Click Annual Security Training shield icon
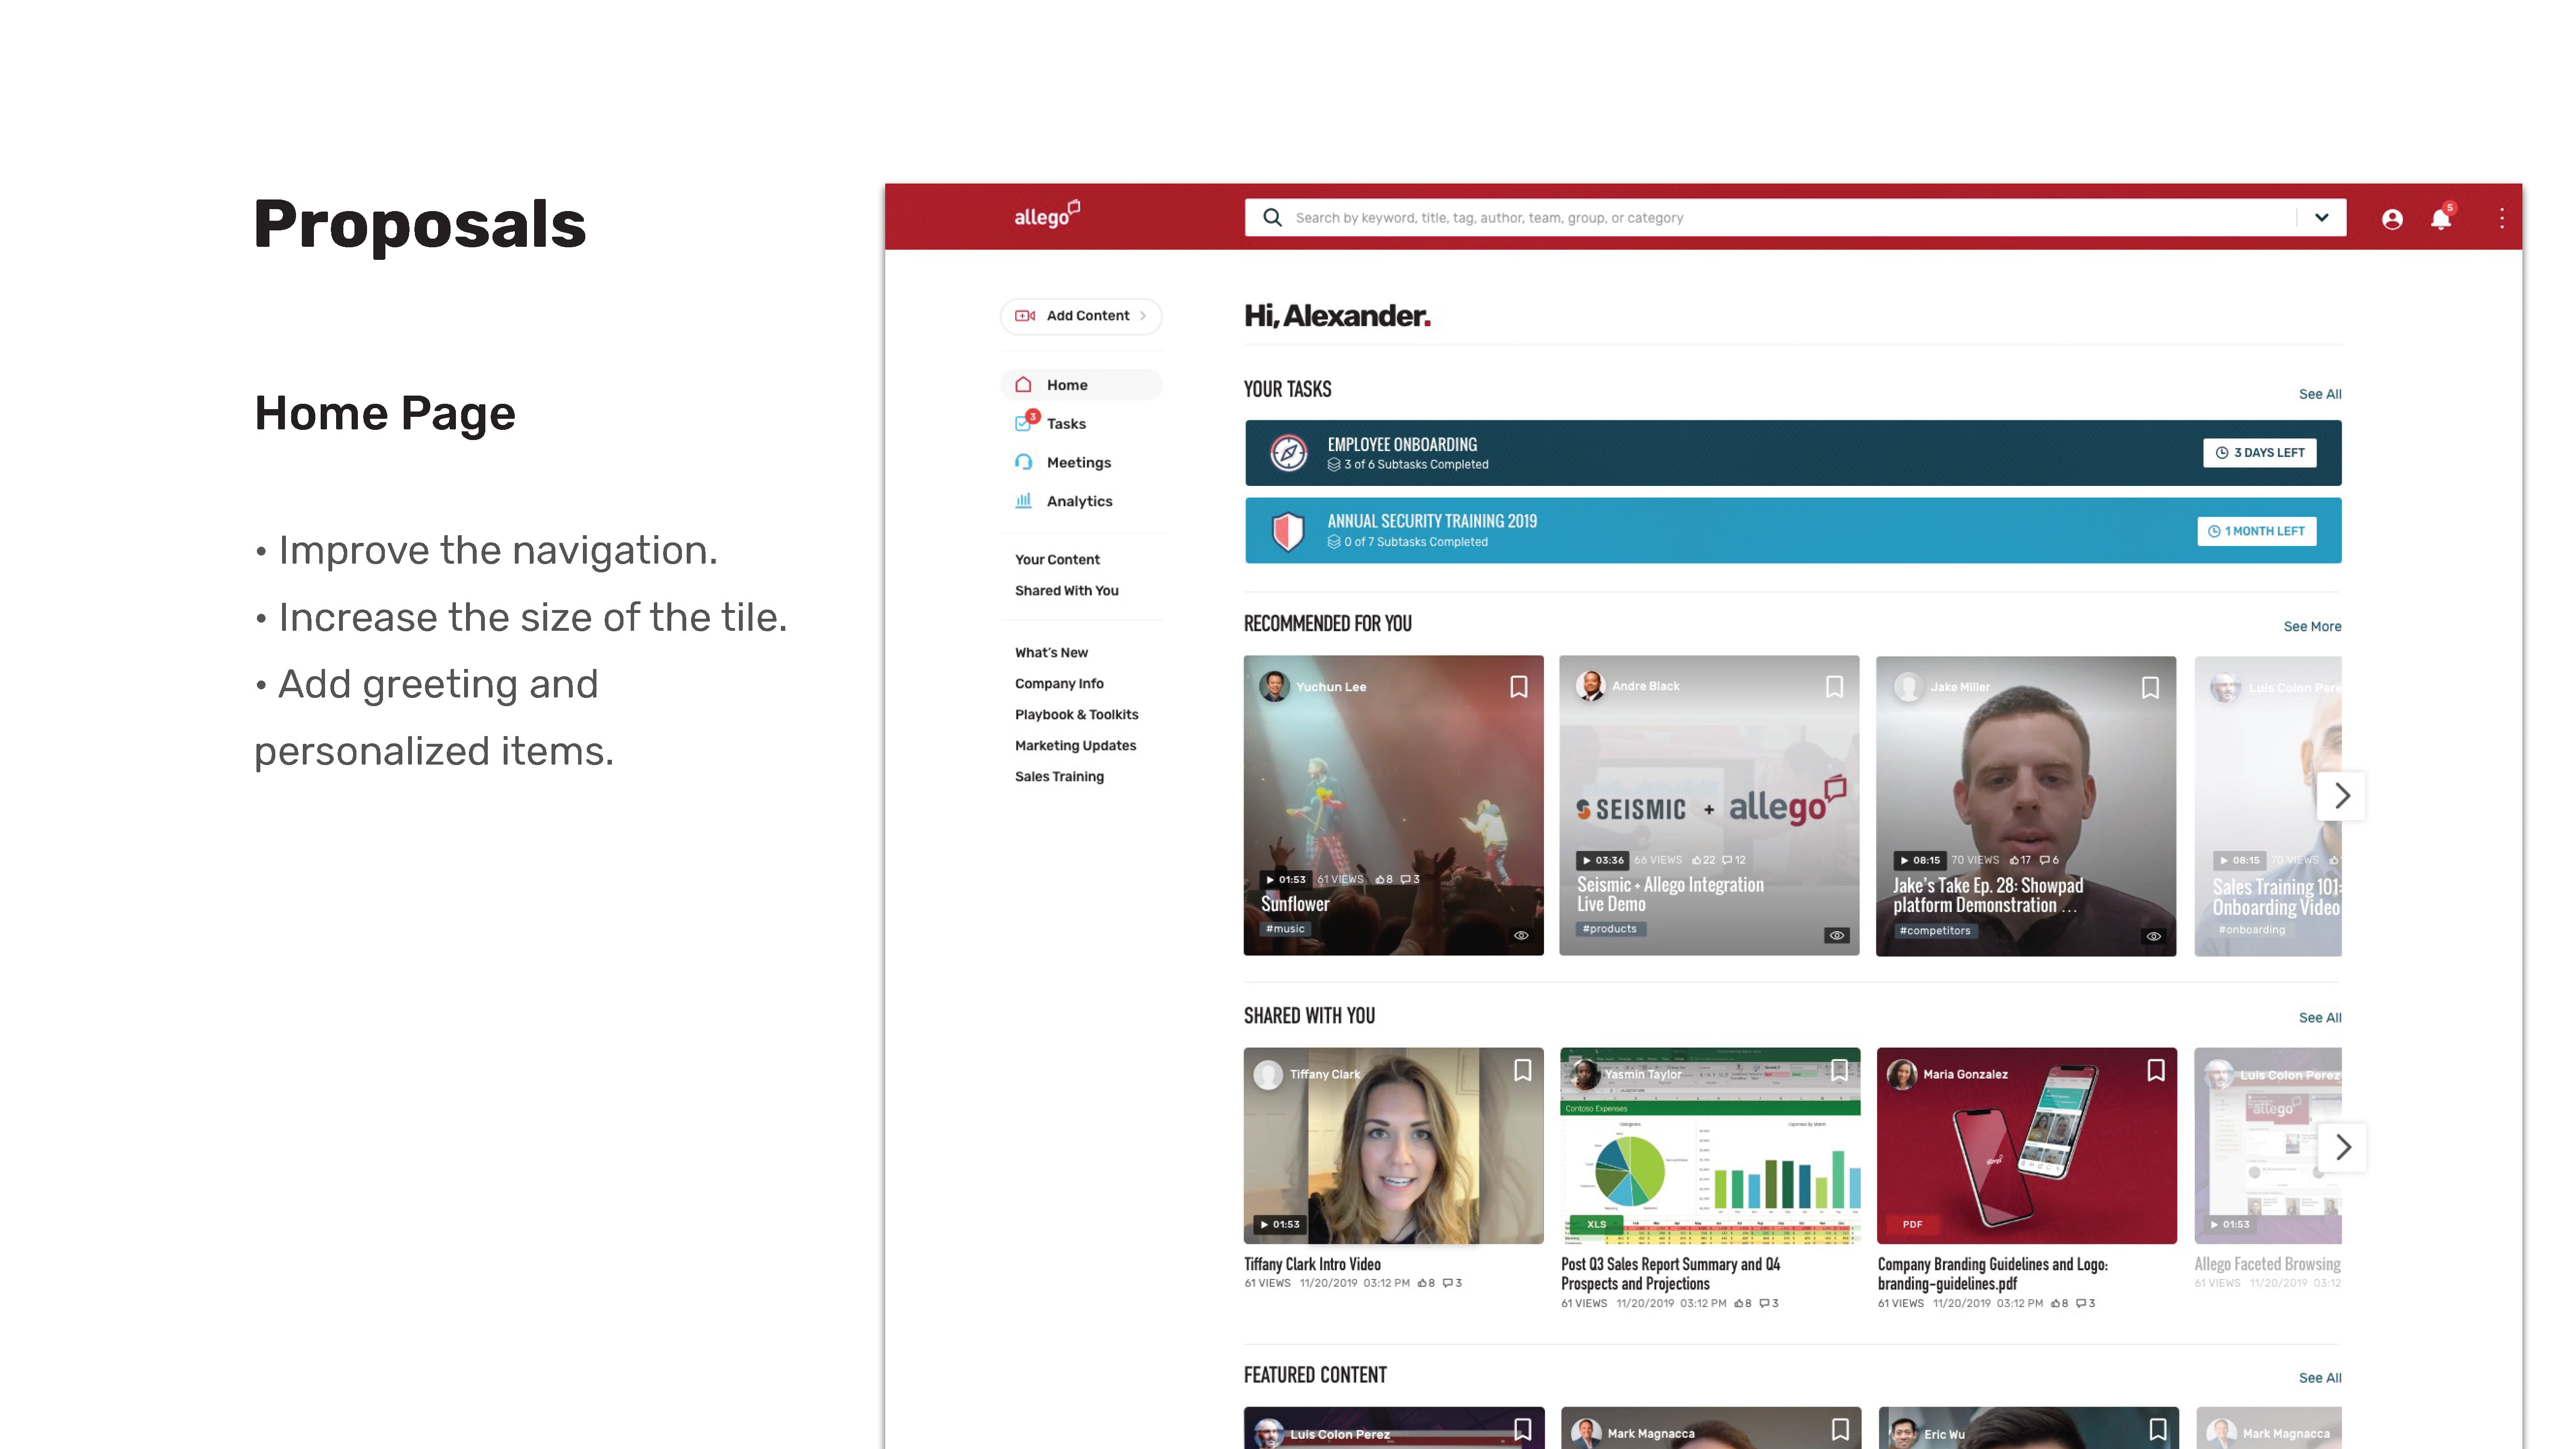Screen dimensions: 2576x1449 [x=1288, y=531]
